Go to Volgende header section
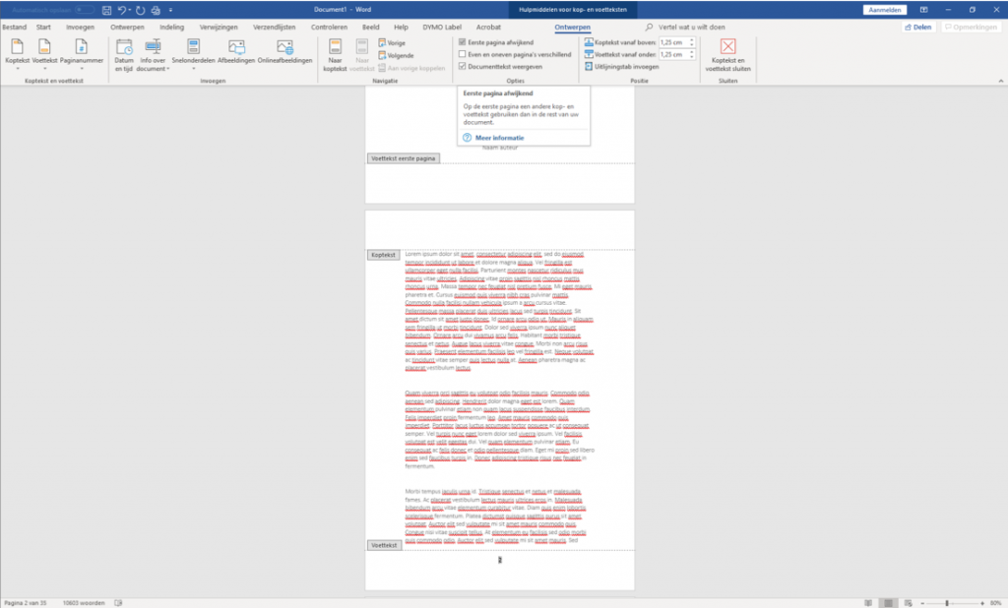This screenshot has height=608, width=1008. pyautogui.click(x=393, y=56)
